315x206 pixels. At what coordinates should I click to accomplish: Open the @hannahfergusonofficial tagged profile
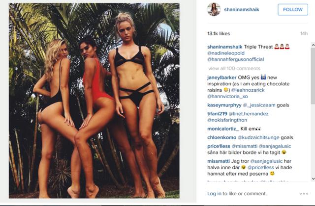pos(235,59)
